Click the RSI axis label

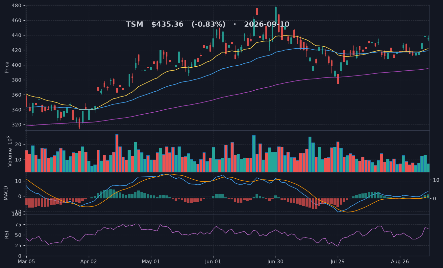(x=7, y=235)
